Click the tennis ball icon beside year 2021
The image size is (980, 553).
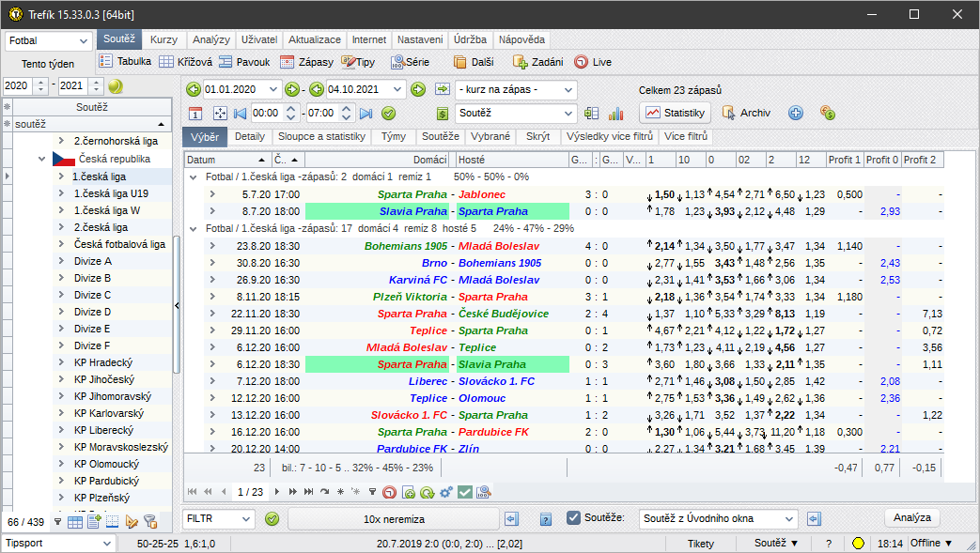pyautogui.click(x=116, y=85)
